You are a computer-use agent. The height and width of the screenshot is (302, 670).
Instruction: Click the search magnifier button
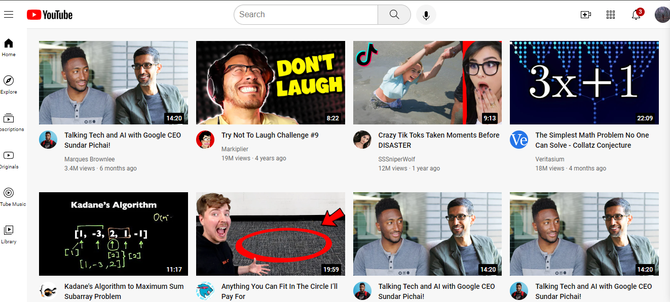point(394,15)
